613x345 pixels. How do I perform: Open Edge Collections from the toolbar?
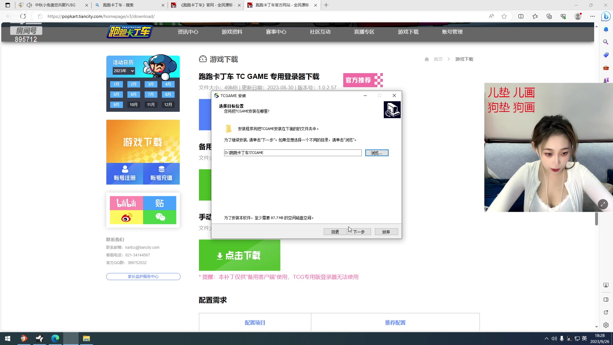pyautogui.click(x=549, y=16)
